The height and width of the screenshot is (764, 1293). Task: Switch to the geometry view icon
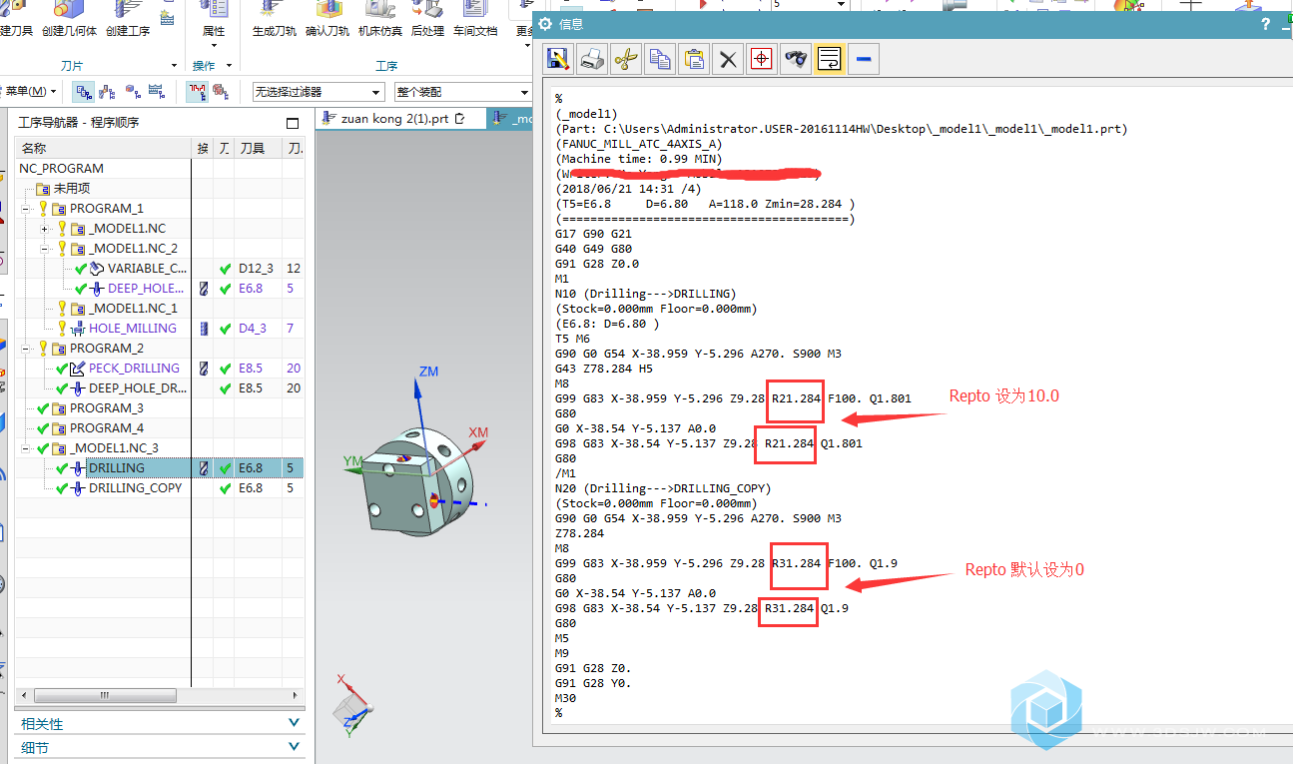[x=132, y=92]
